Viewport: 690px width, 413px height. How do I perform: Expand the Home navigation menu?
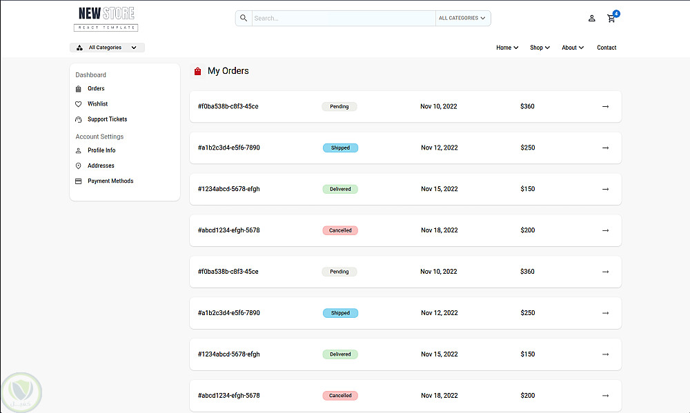pos(507,48)
